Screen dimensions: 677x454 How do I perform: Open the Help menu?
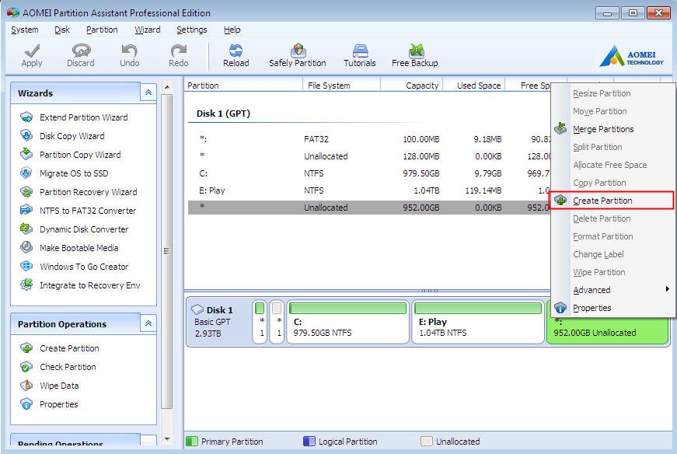pos(232,30)
